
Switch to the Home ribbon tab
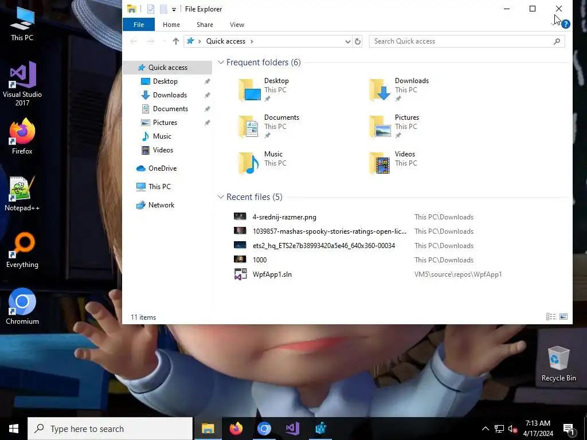[171, 25]
